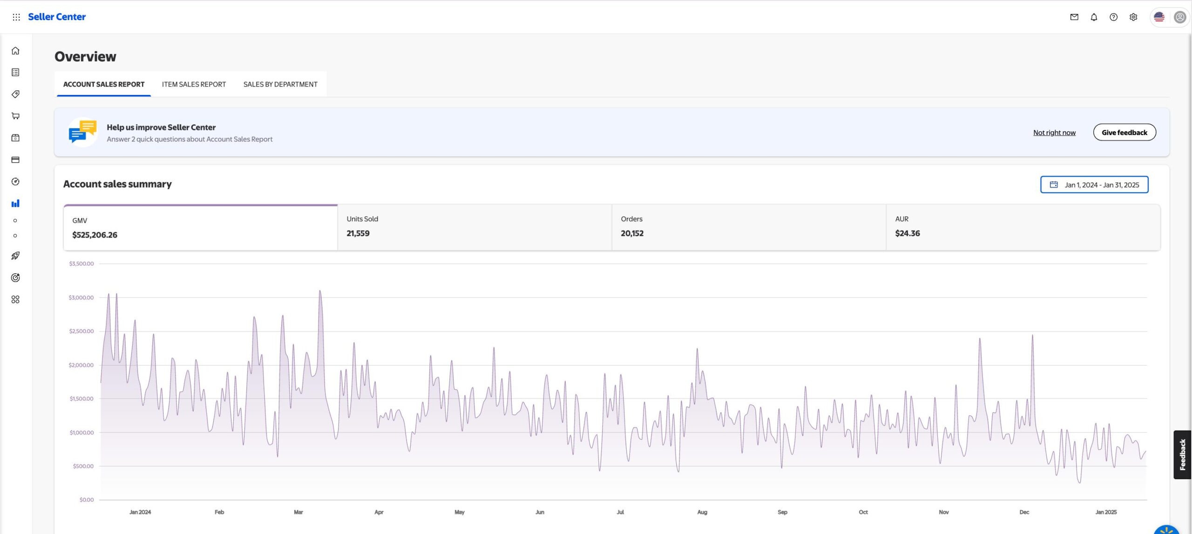This screenshot has height=534, width=1192.
Task: Click the Jan 2024 axis label
Action: click(x=140, y=512)
